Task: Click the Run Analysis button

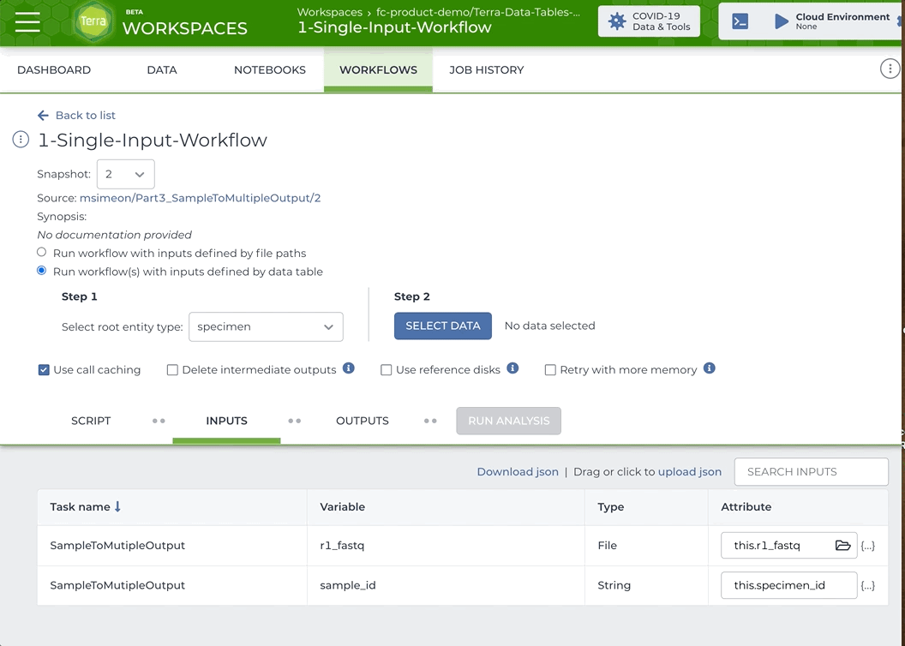Action: pos(508,421)
